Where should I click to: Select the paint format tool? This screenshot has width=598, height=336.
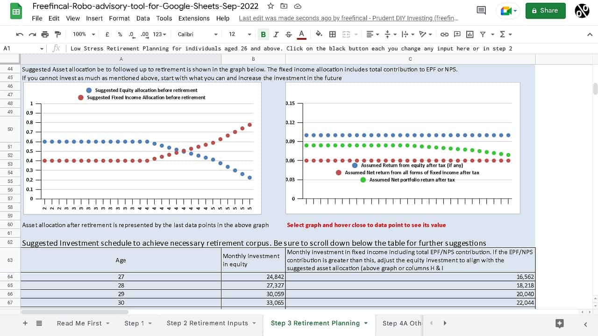pyautogui.click(x=57, y=34)
